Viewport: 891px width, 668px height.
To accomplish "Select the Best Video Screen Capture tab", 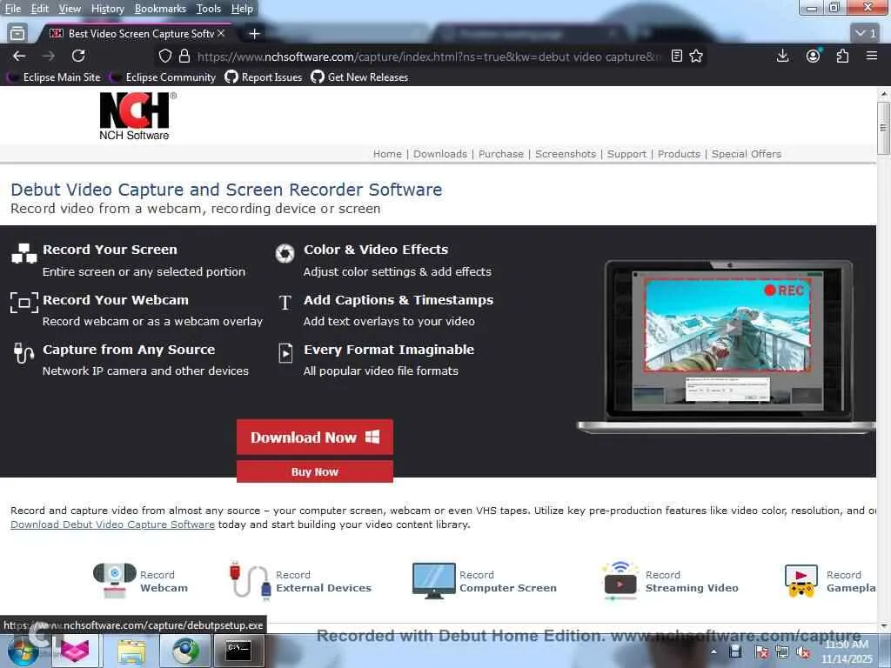I will 133,34.
